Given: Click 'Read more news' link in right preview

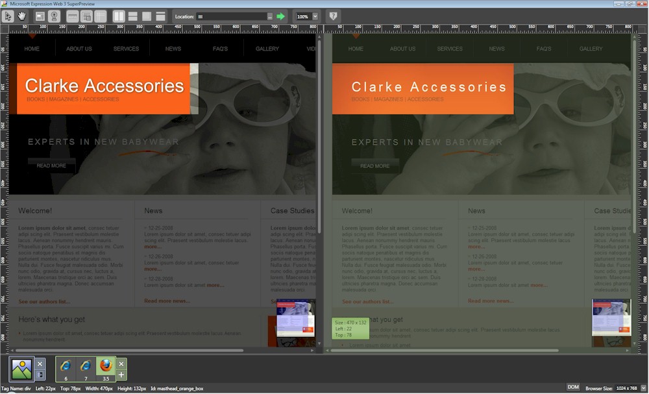Looking at the screenshot, I should [491, 301].
